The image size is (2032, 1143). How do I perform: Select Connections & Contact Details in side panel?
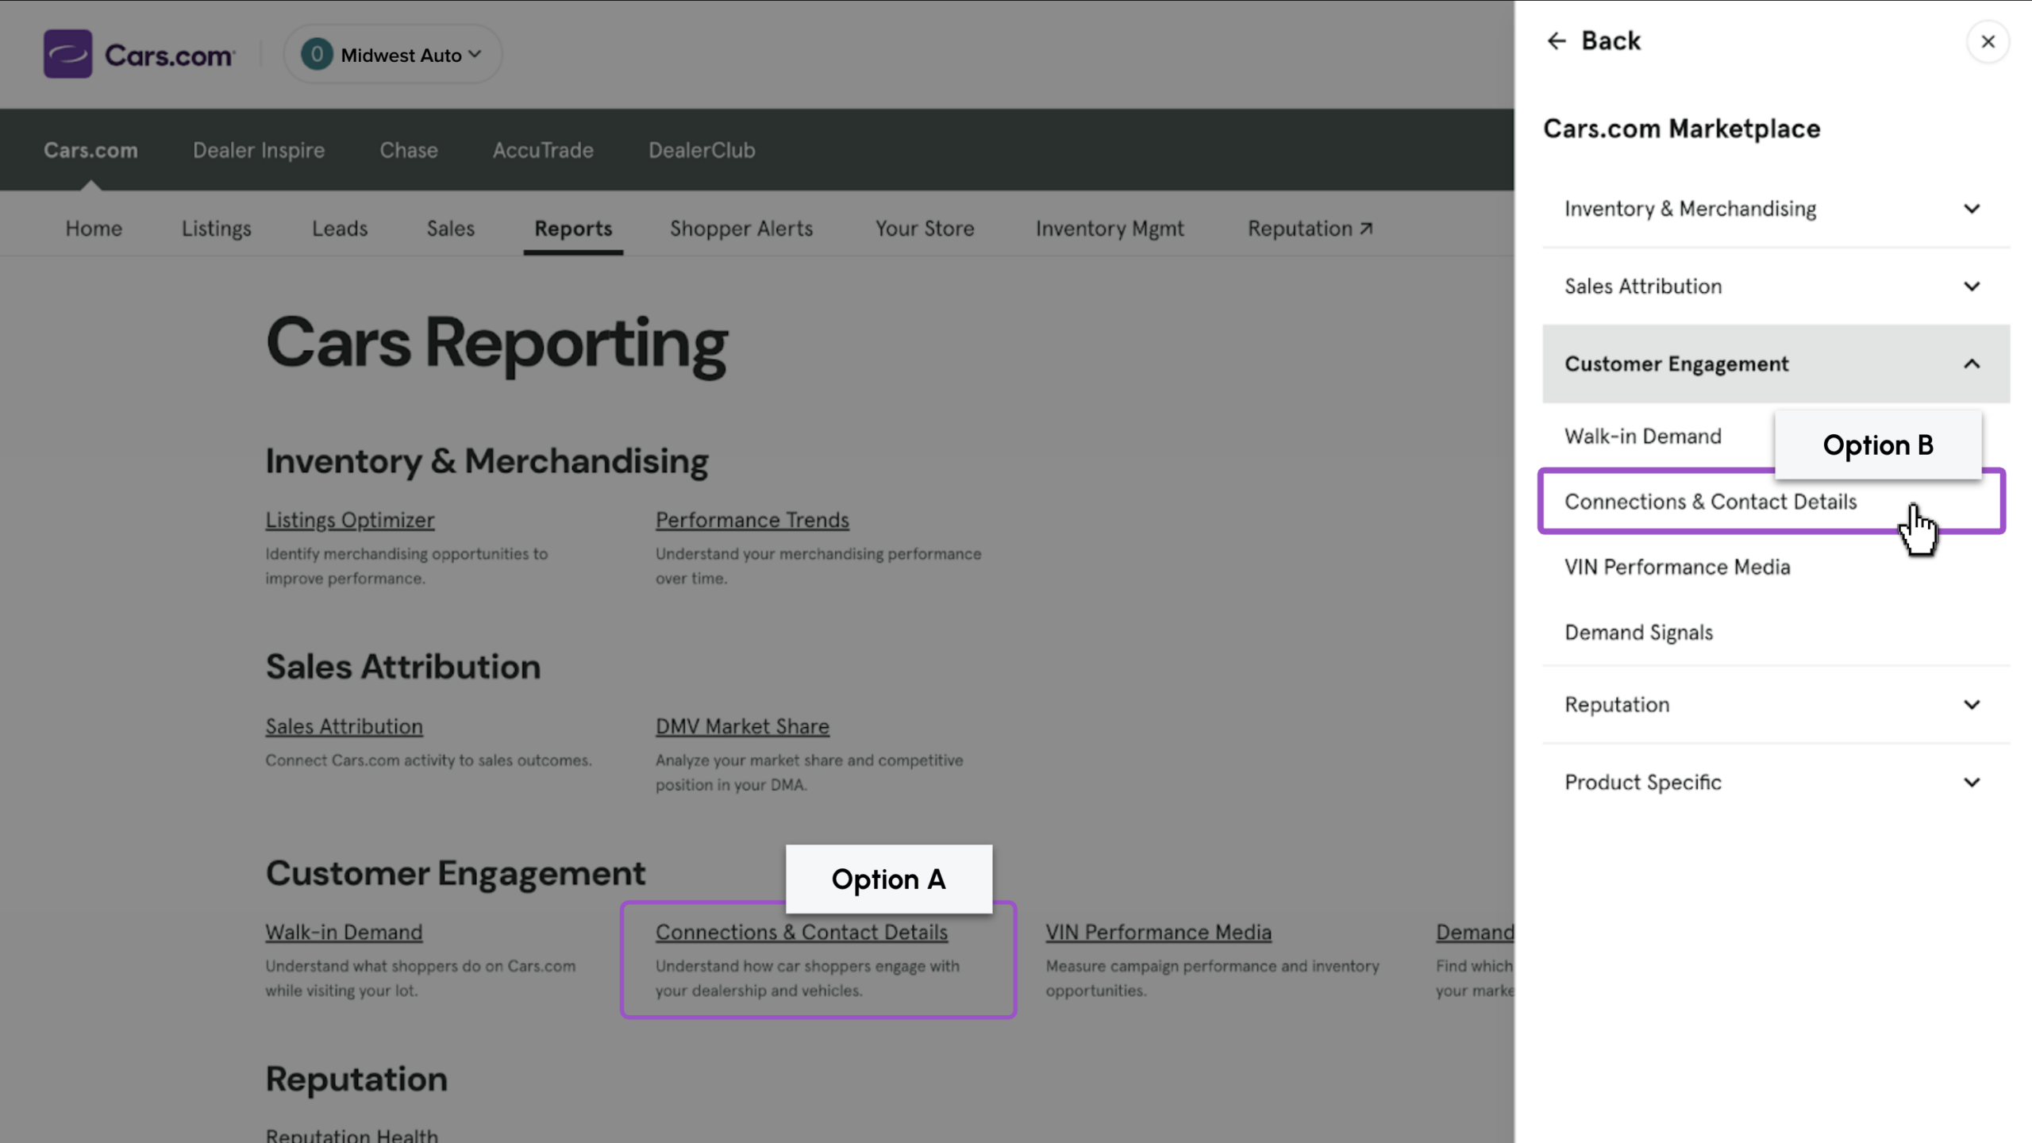[1772, 502]
